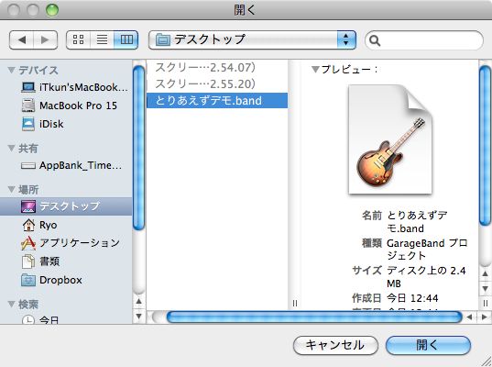The height and width of the screenshot is (367, 492).
Task: Click the GarageBand guitar preview icon
Action: click(390, 139)
